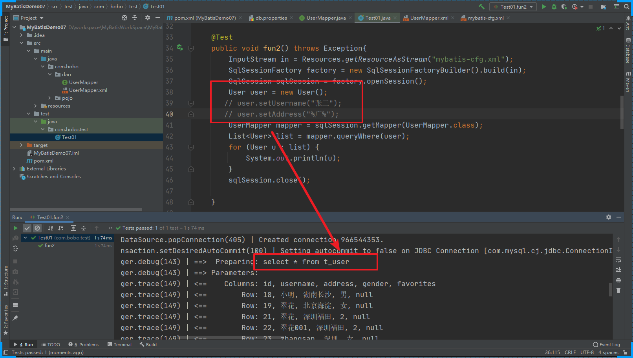Toggle Show Passed tests filter
This screenshot has width=633, height=358.
click(x=27, y=228)
